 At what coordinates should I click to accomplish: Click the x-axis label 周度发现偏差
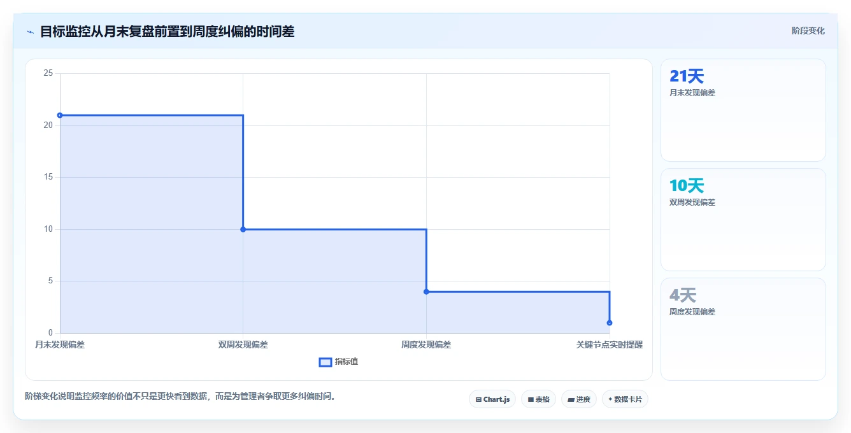click(x=426, y=344)
